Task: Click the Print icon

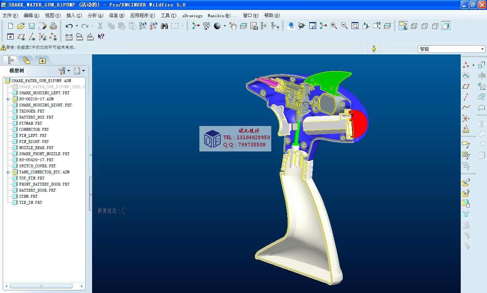Action: (53, 26)
